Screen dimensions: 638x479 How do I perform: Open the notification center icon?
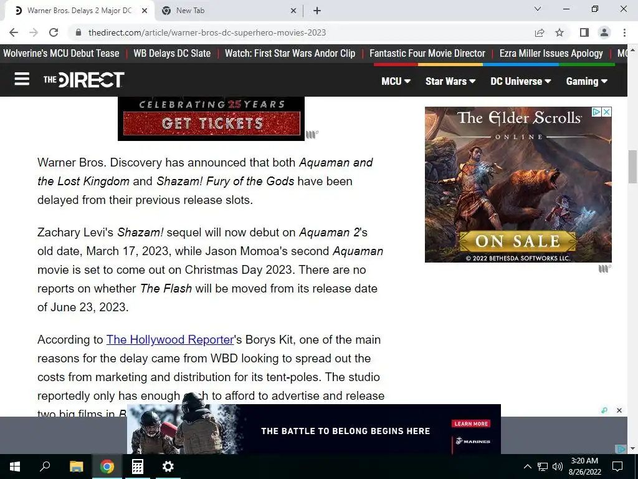(x=617, y=467)
